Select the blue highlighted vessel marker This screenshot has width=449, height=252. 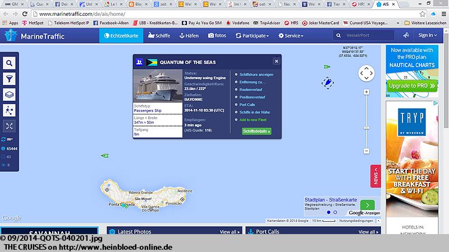point(328,82)
